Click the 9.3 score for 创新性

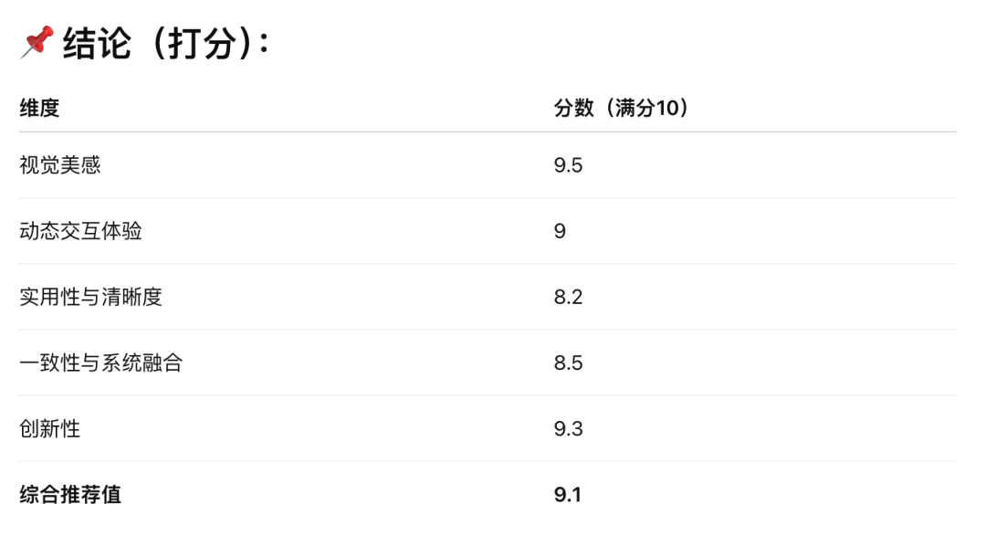point(568,429)
